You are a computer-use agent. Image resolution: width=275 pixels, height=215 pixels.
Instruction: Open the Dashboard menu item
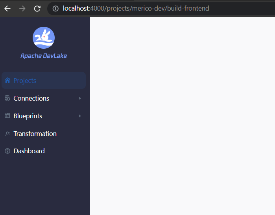click(x=44, y=151)
